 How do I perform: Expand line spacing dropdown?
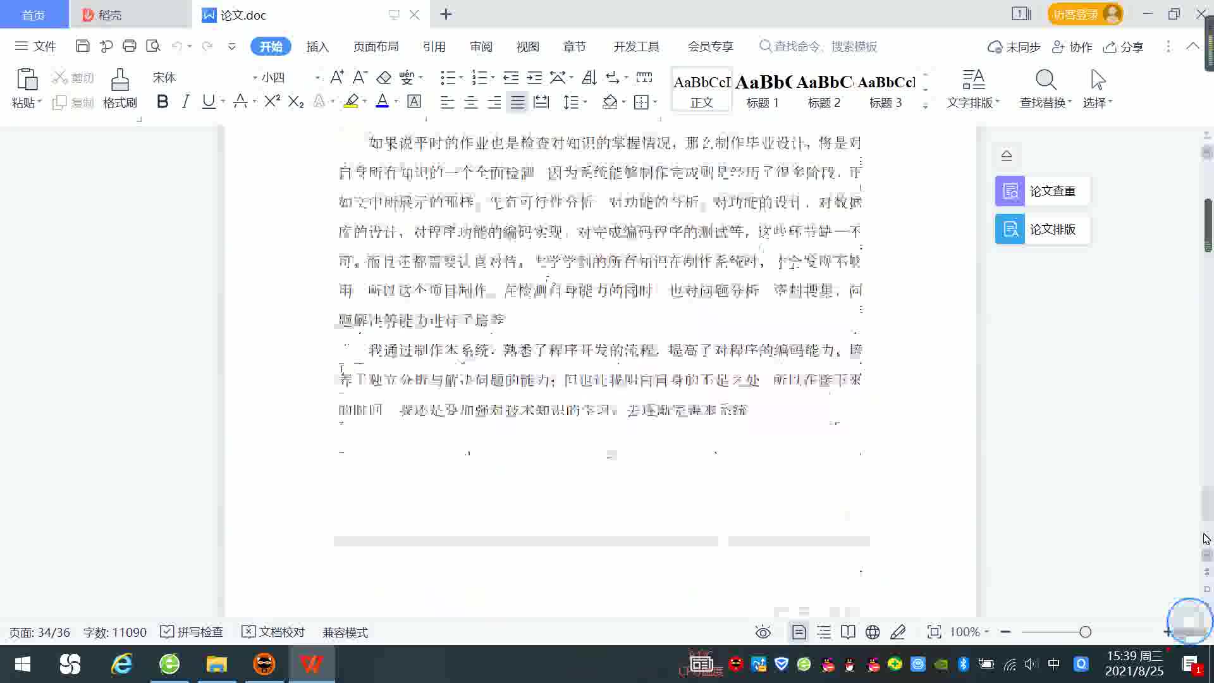585,102
